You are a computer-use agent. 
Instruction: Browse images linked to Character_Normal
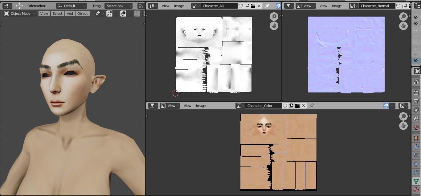(354, 6)
